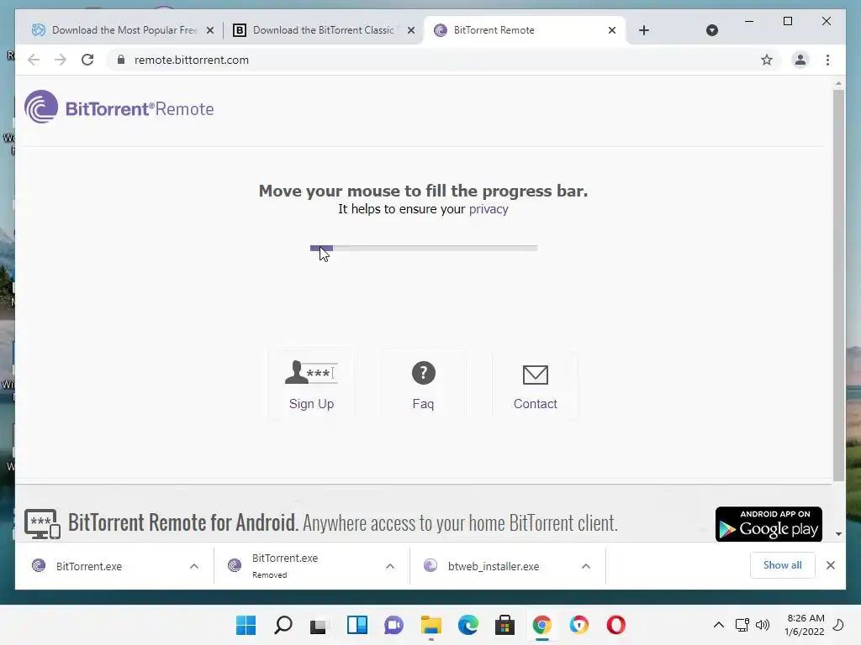
Task: Open Widgets from the taskbar
Action: click(x=357, y=625)
